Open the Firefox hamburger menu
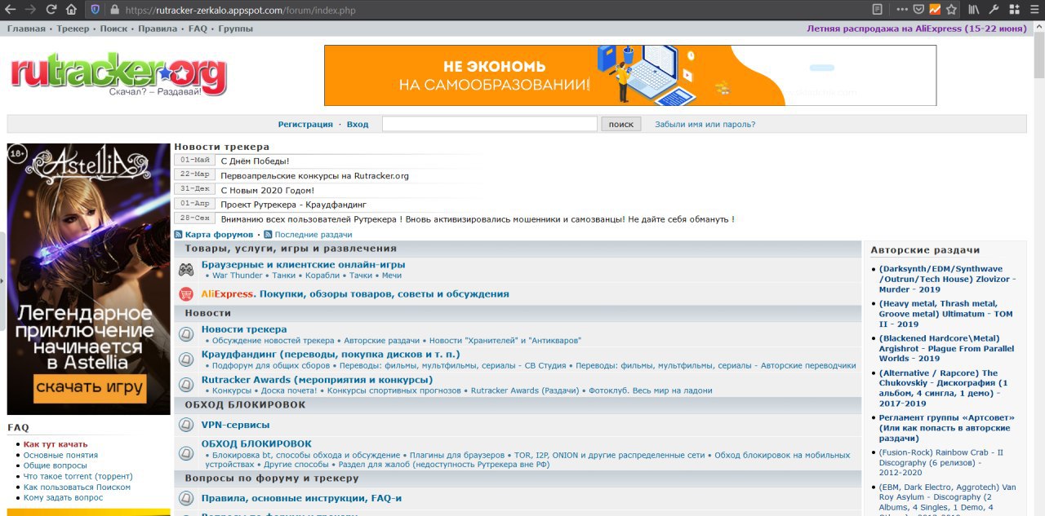This screenshot has width=1045, height=516. [1033, 10]
